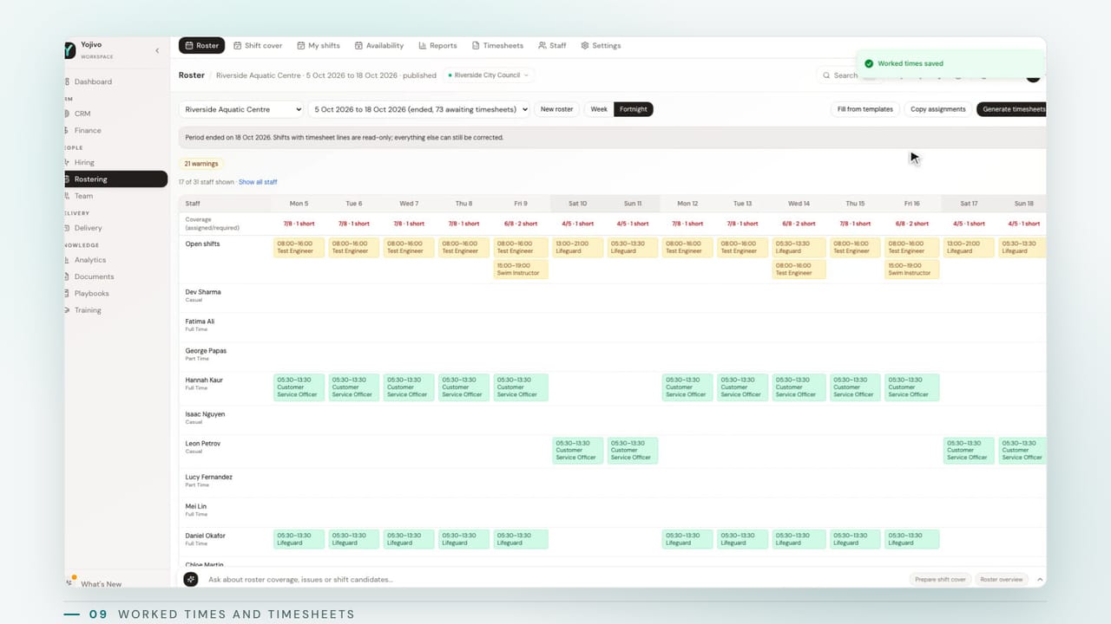This screenshot has width=1111, height=624.
Task: Click Copy assignments
Action: point(938,109)
